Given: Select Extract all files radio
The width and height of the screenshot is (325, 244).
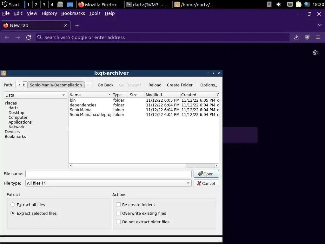Looking at the screenshot, I should click(x=13, y=205).
